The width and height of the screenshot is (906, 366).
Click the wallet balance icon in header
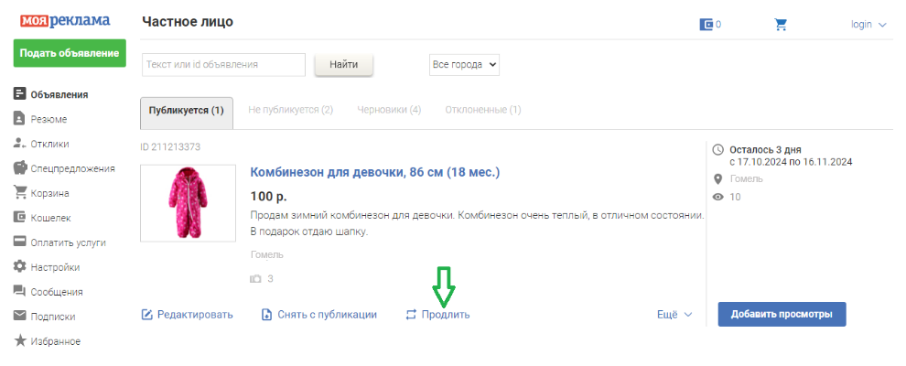tap(706, 25)
